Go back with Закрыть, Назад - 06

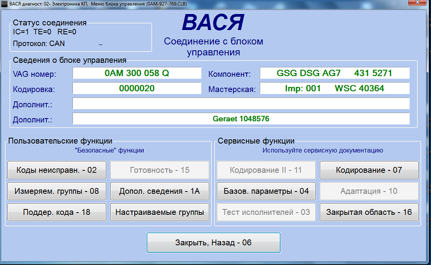[214, 243]
